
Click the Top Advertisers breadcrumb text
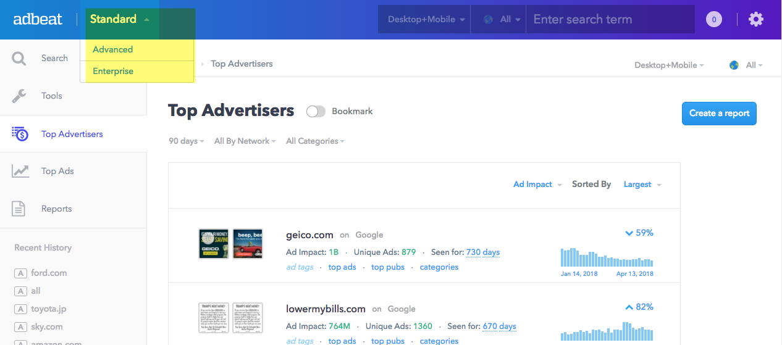pos(242,64)
